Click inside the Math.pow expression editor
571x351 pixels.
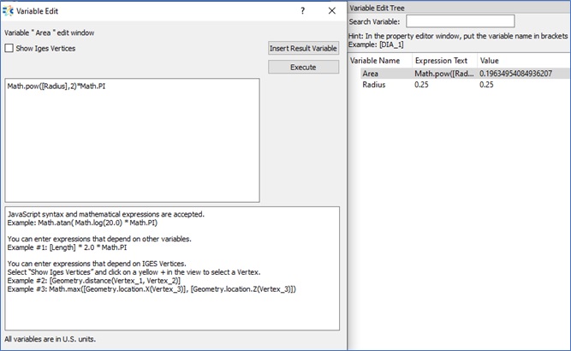click(133, 141)
